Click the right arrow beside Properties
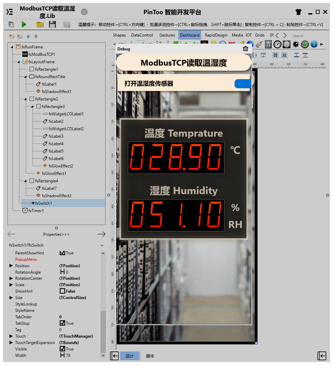This screenshot has height=365, width=333. [x=102, y=234]
